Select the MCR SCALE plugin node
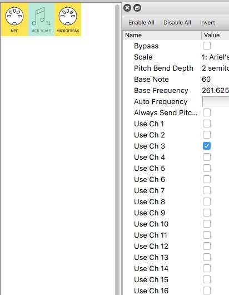This screenshot has height=295, width=229. 41,19
